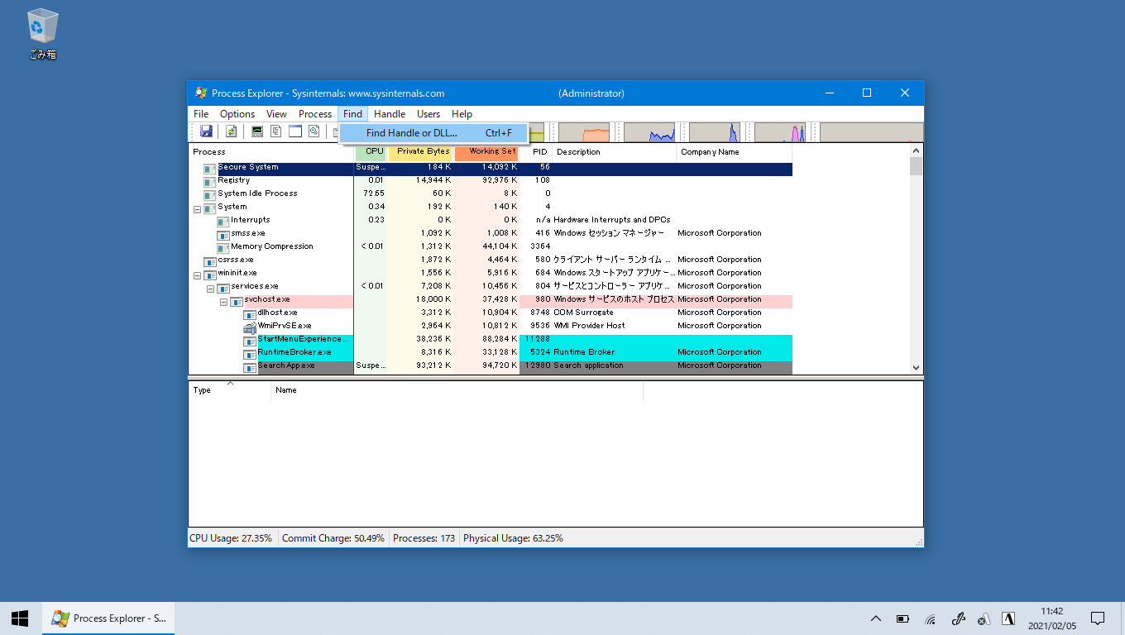The width and height of the screenshot is (1125, 635).
Task: Sort lower pane by Type column
Action: pyautogui.click(x=230, y=390)
